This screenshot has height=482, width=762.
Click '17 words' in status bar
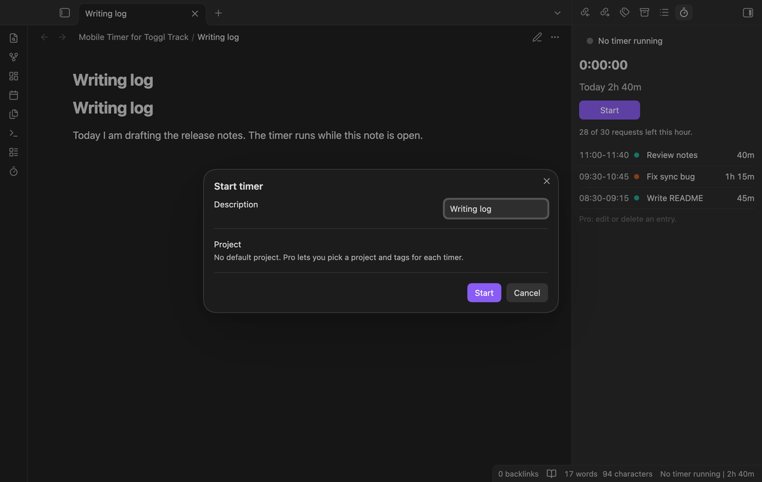[581, 474]
